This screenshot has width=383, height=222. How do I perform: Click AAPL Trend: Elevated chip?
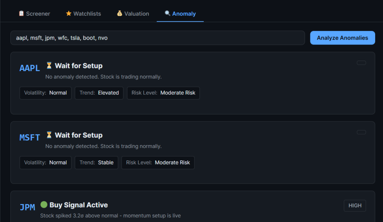coord(99,93)
